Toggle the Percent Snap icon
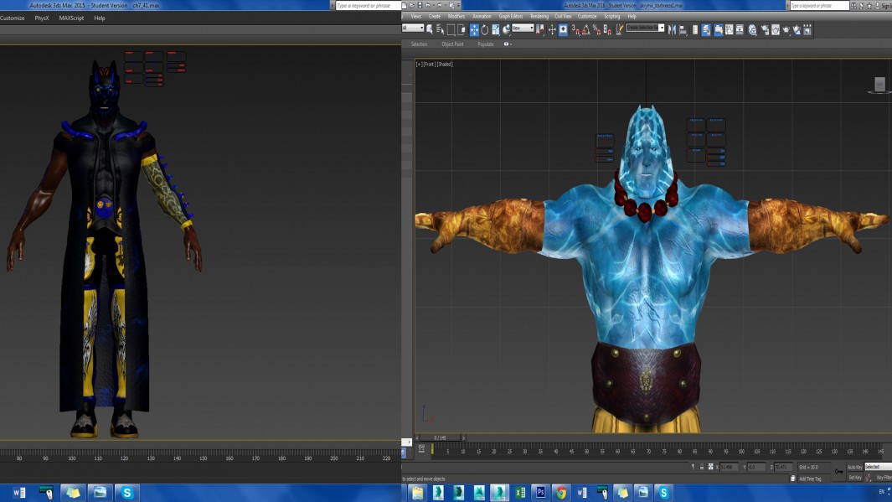This screenshot has height=502, width=892. point(596,29)
